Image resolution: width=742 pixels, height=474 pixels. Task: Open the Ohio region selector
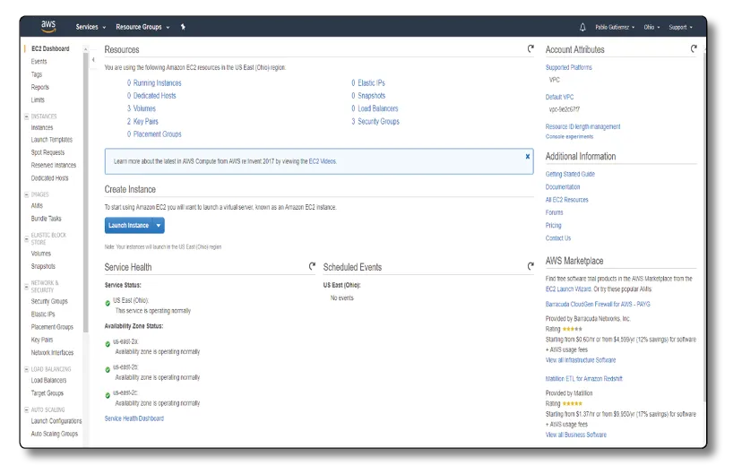(651, 27)
